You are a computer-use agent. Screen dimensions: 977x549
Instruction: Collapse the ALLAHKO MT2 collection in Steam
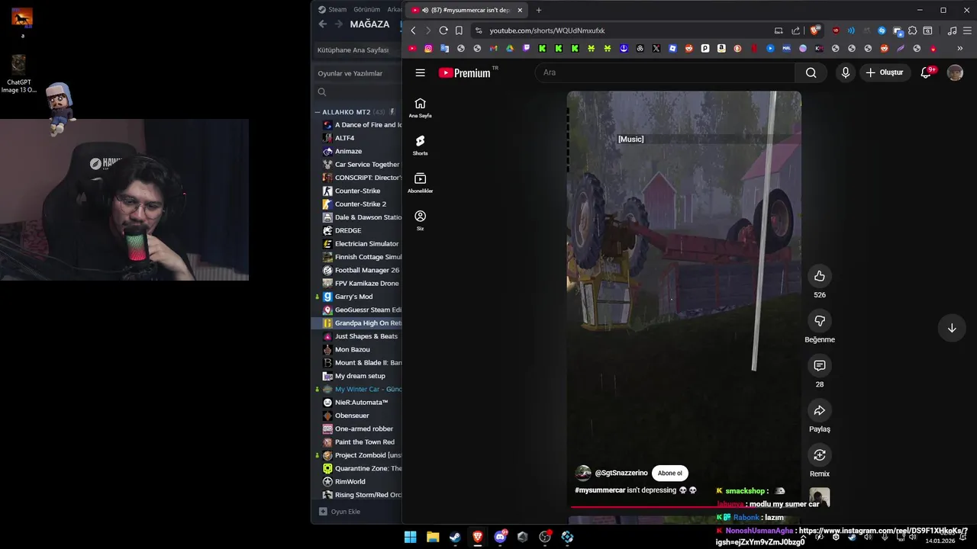(317, 112)
